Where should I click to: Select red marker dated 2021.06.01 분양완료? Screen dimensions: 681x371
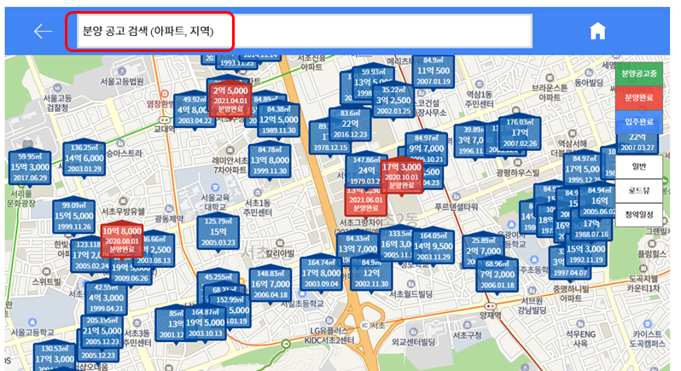coord(366,202)
